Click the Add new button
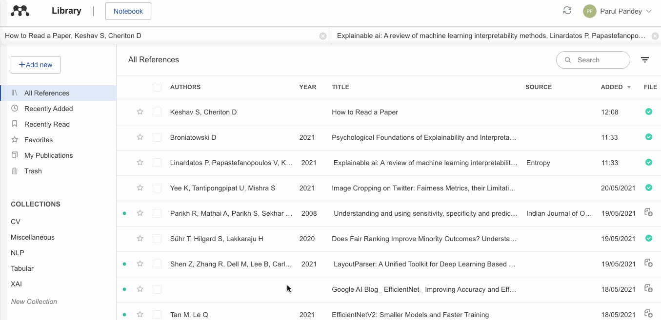This screenshot has width=661, height=320. click(x=36, y=65)
